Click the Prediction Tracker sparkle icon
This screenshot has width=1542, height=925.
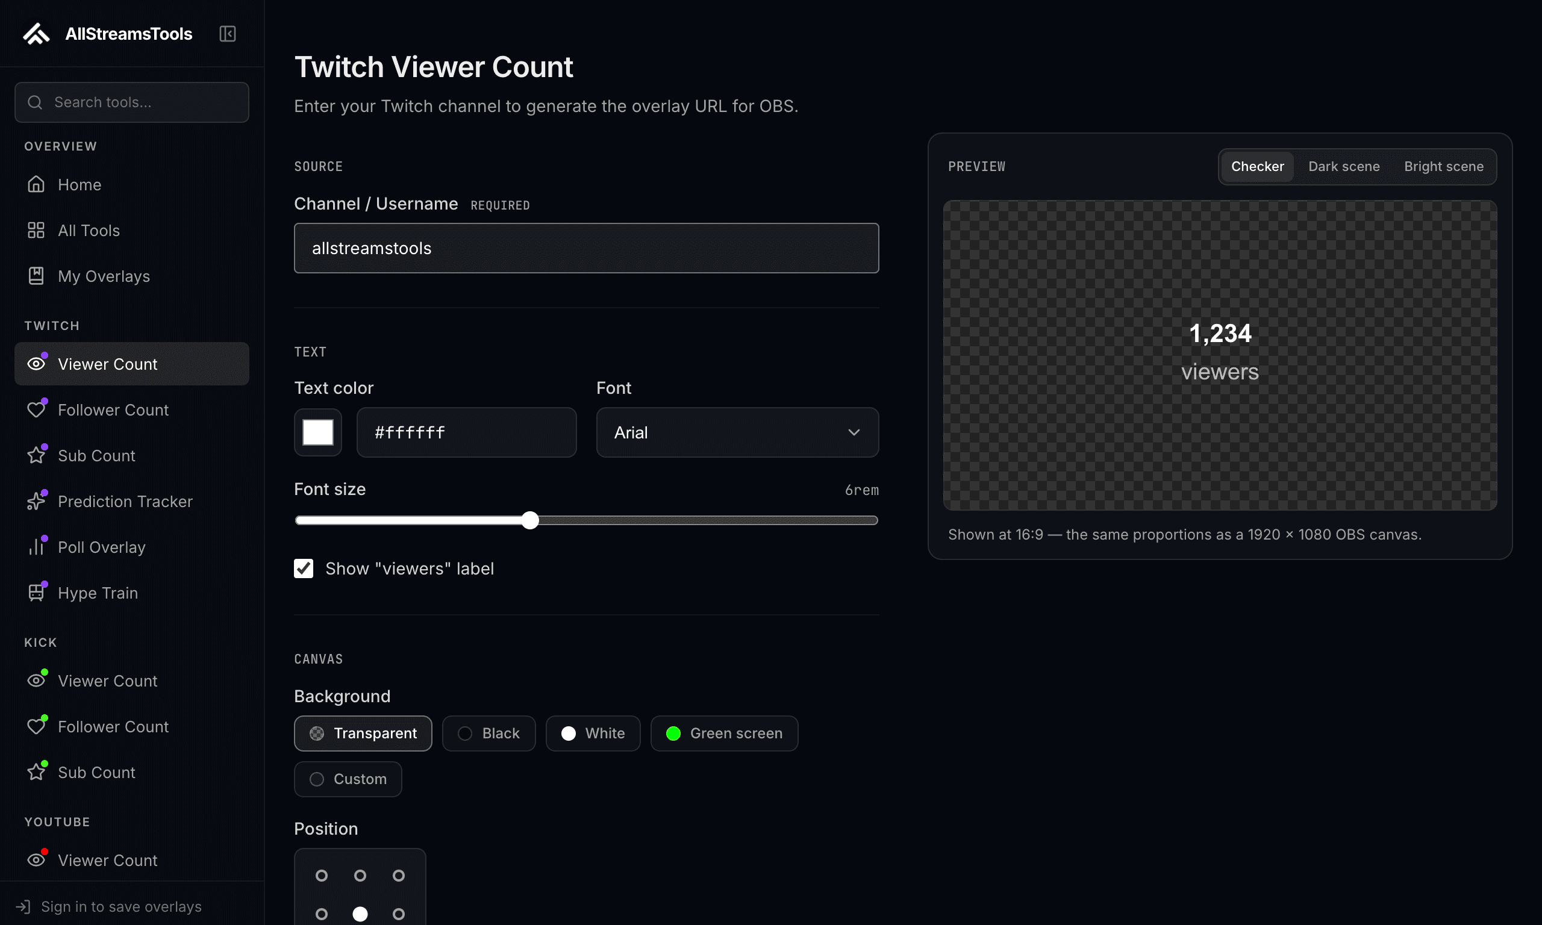(36, 501)
